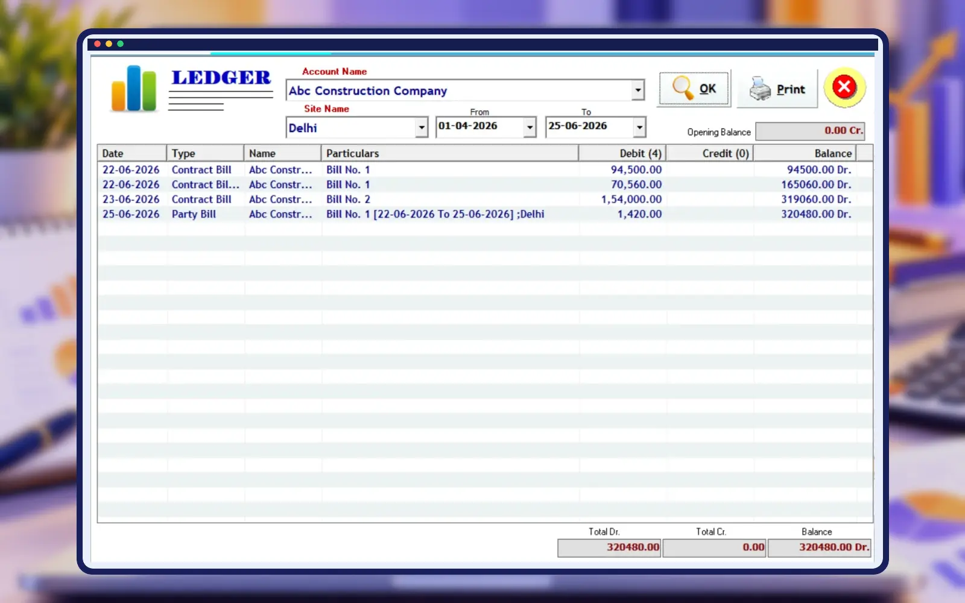Click the Balance column header

805,153
